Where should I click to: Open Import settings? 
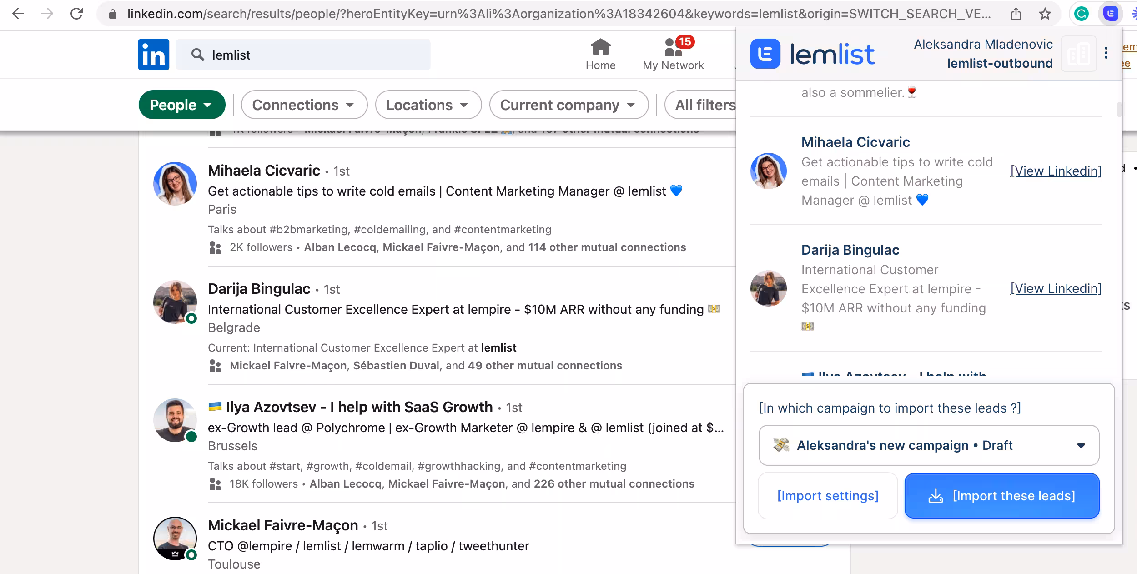point(828,496)
